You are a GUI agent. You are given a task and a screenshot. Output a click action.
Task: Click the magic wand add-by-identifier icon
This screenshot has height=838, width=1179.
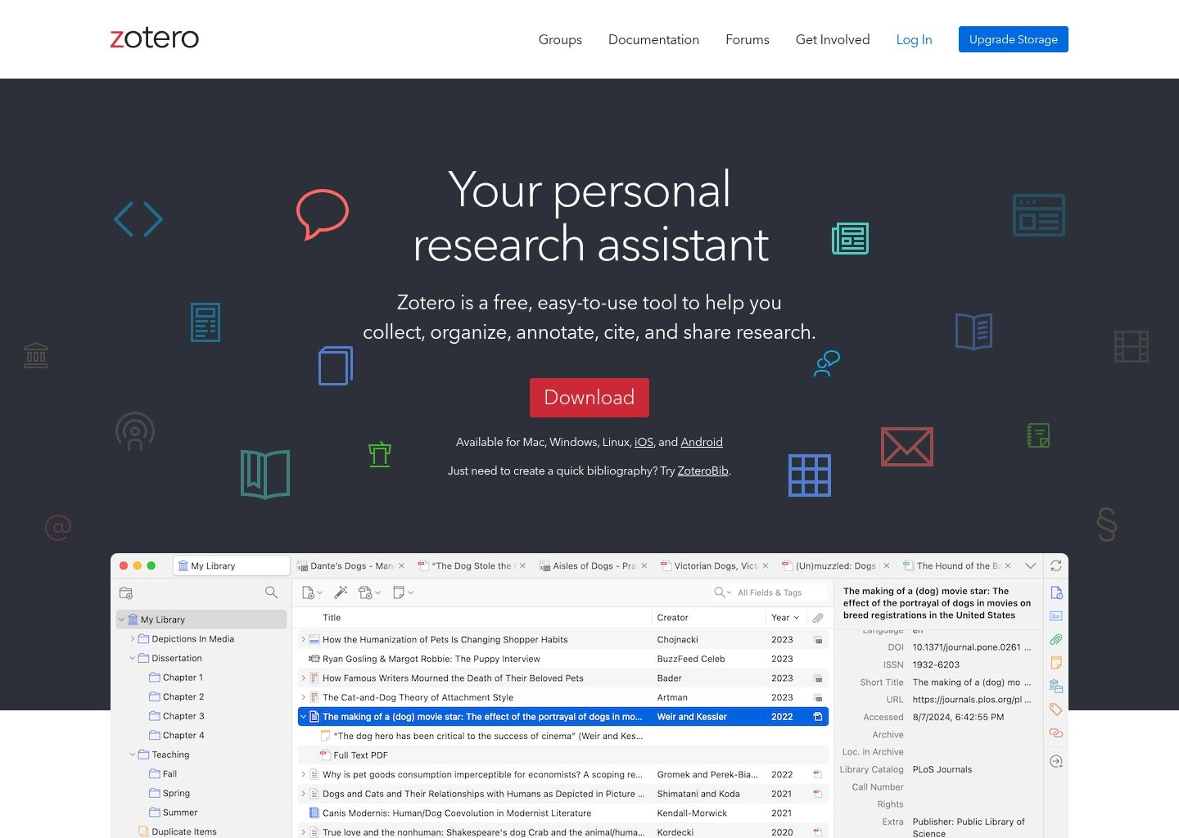point(341,592)
